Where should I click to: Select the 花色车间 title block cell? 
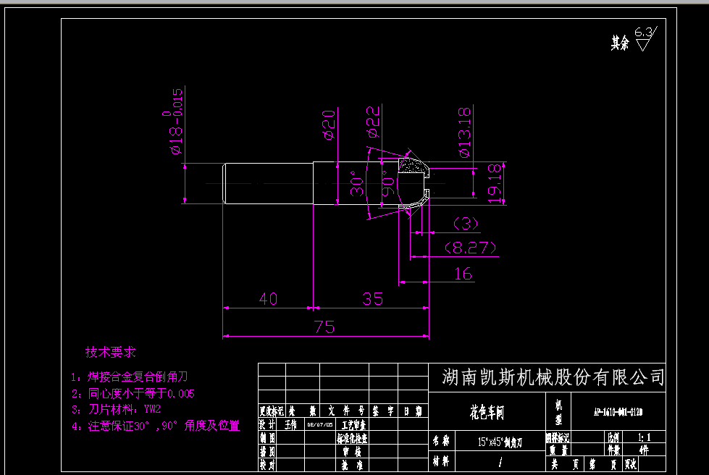487,412
